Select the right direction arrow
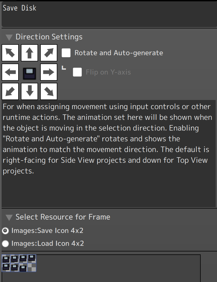The height and width of the screenshot is (282, 217). point(49,72)
